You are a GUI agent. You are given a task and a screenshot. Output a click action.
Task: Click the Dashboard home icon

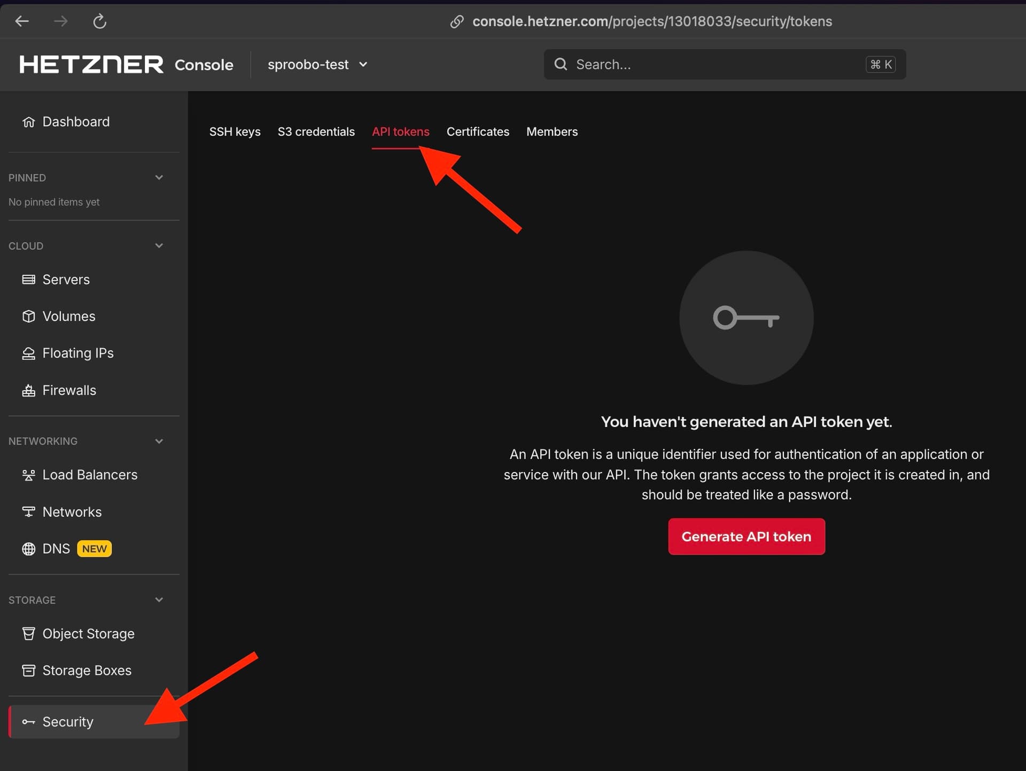28,122
